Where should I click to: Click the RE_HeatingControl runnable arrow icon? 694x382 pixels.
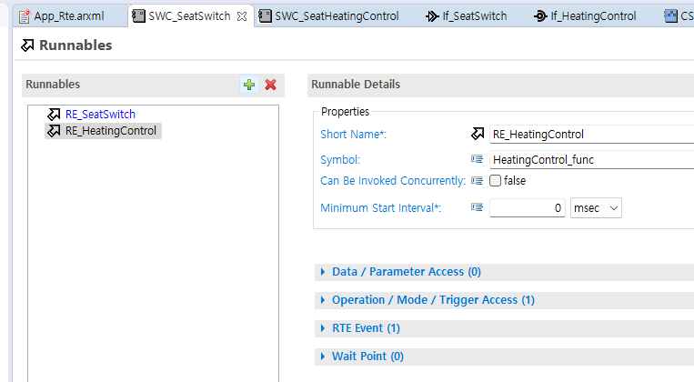54,131
